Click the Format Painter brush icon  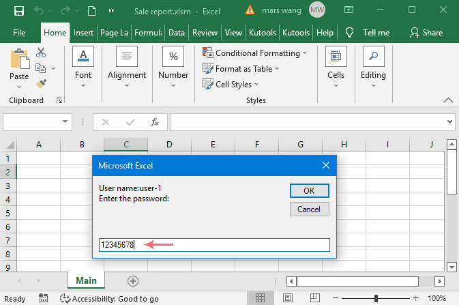41,83
